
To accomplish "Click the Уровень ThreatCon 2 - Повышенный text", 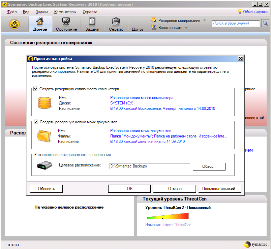I will 178,208.
